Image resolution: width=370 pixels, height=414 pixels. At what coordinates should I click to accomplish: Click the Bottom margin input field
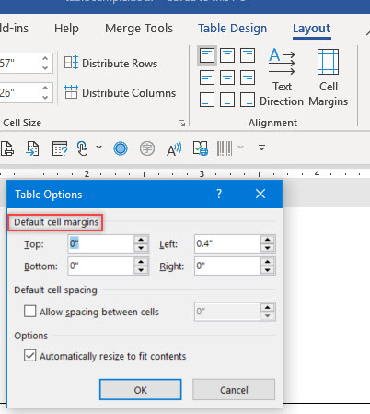(x=100, y=266)
